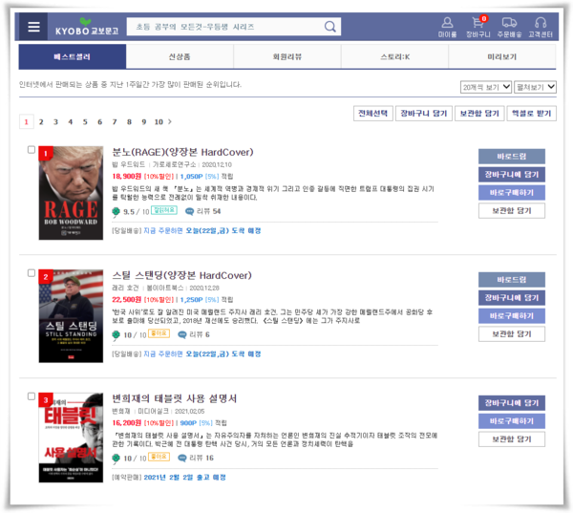Select checkbox for 스틸 스탠딩 book
The width and height of the screenshot is (573, 513).
[32, 274]
